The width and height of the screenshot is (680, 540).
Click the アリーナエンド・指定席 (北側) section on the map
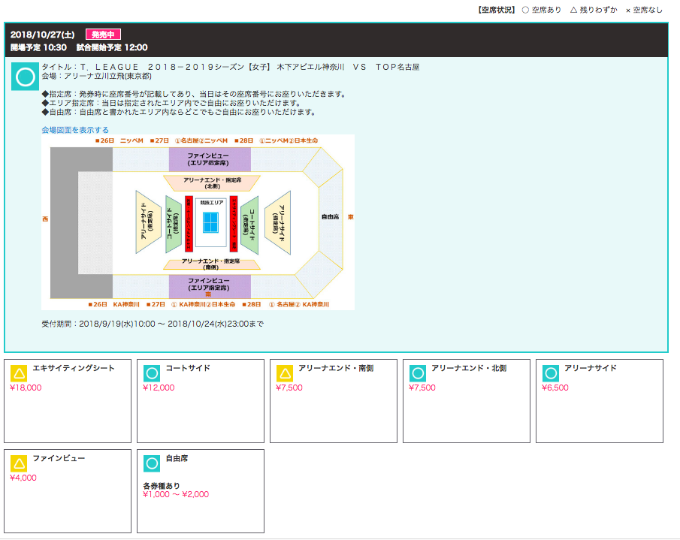[211, 183]
